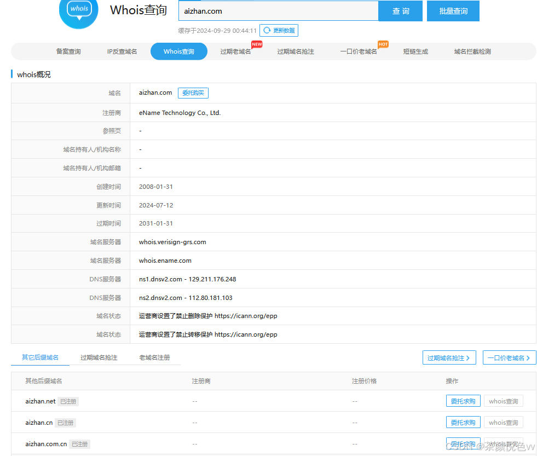The height and width of the screenshot is (456, 537).
Task: Switch to 其它后缀域名 sub-tab
Action: pos(40,357)
